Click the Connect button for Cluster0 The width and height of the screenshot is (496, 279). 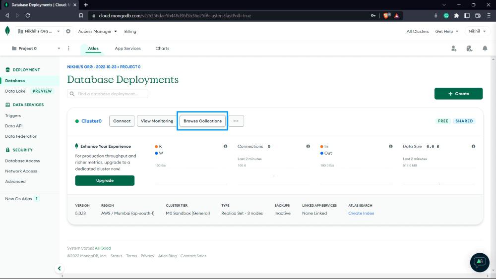[122, 121]
